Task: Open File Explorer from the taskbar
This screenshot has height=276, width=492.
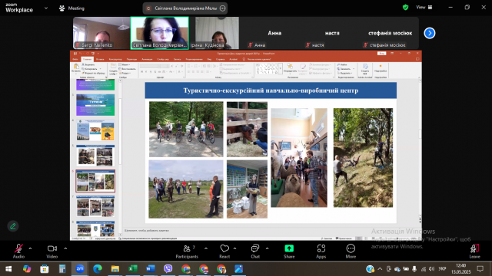Action: (115, 269)
